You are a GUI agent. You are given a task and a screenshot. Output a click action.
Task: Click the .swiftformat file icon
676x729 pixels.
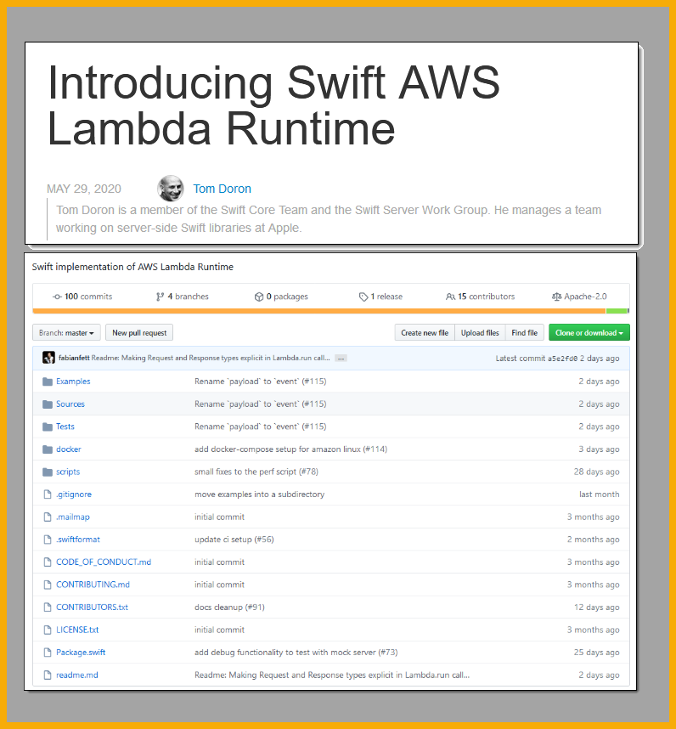pos(48,540)
